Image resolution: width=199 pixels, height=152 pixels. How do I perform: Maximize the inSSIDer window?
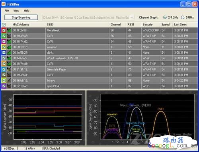click(x=189, y=4)
